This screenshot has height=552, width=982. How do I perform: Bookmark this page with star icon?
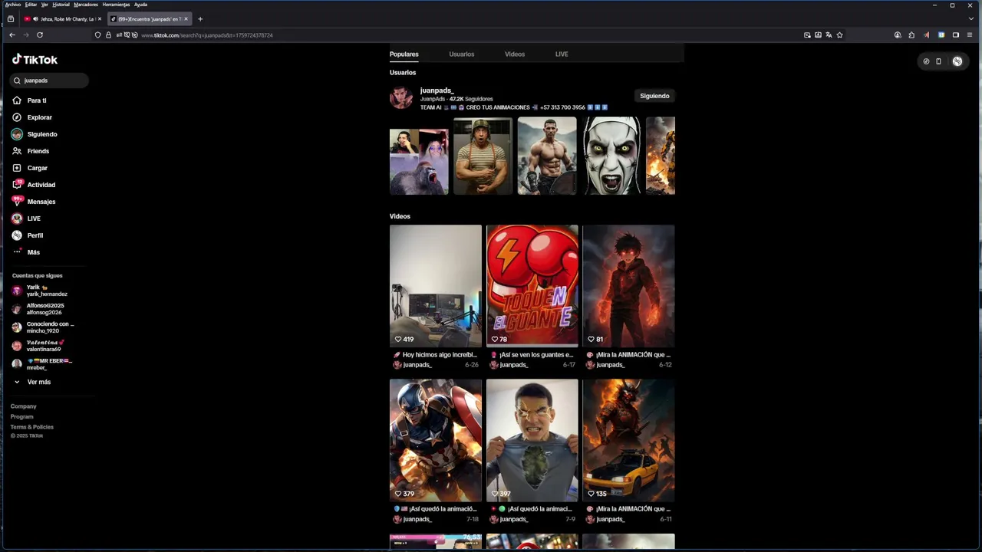tap(839, 34)
